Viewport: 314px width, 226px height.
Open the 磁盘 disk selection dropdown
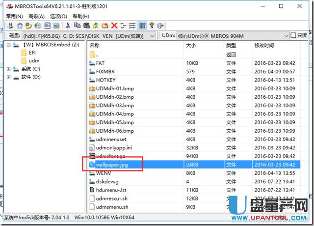[x=153, y=35]
